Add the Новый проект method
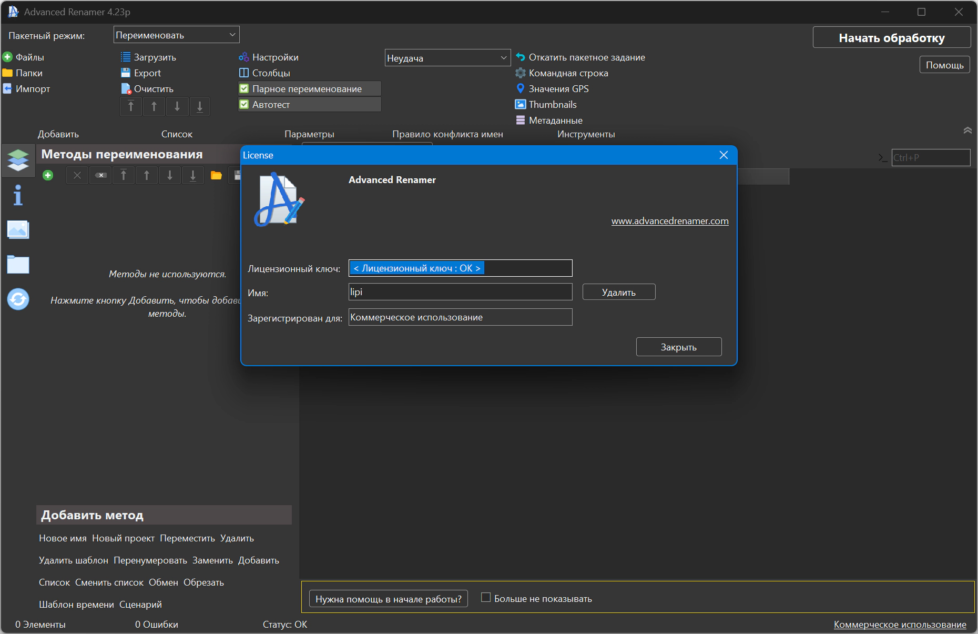This screenshot has height=634, width=978. tap(123, 538)
